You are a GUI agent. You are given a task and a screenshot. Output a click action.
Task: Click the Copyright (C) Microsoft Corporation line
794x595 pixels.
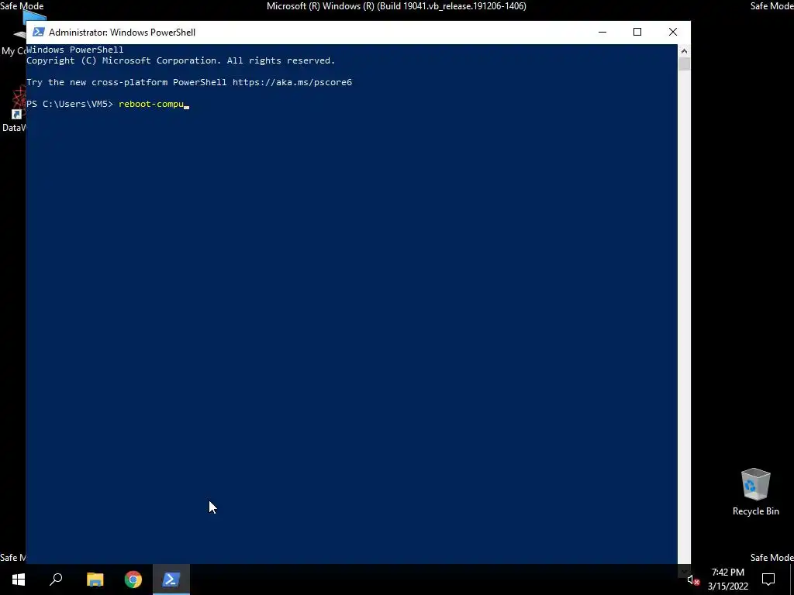(181, 60)
